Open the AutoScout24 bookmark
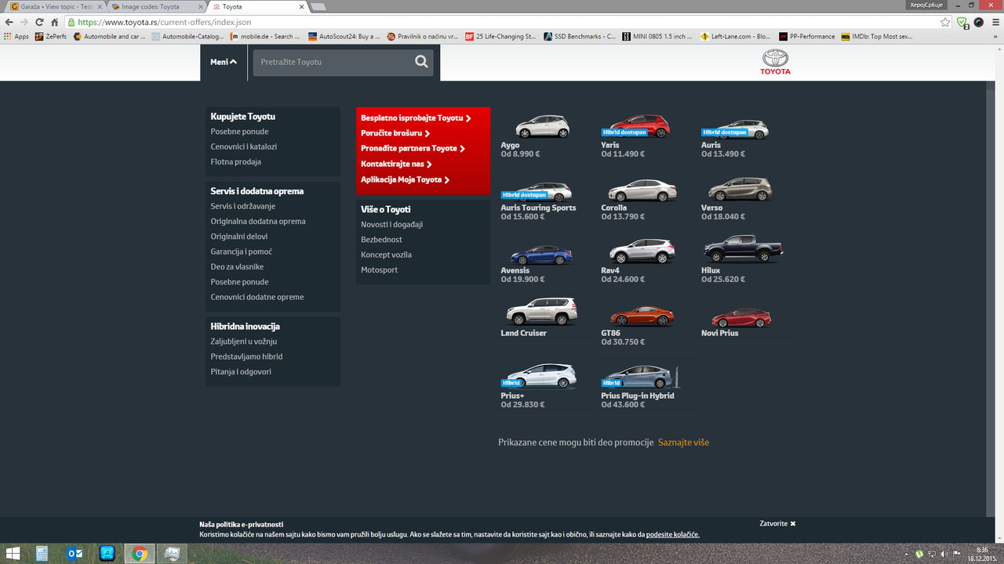Image resolution: width=1004 pixels, height=564 pixels. point(344,36)
